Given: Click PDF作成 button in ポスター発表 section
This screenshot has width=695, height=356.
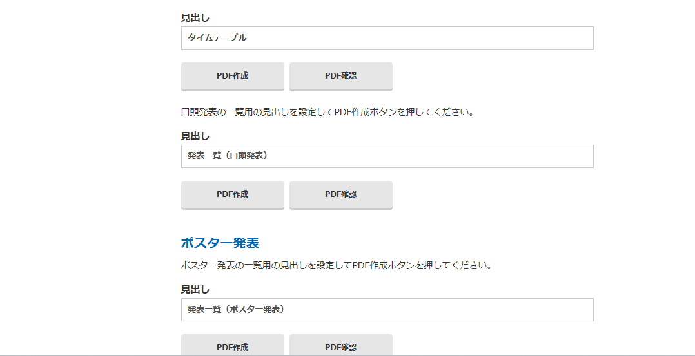Looking at the screenshot, I should pyautogui.click(x=232, y=345).
